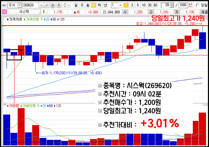Click the 고 high price label
Image resolution: width=209 pixels, height=147 pixels.
coord(151,12)
